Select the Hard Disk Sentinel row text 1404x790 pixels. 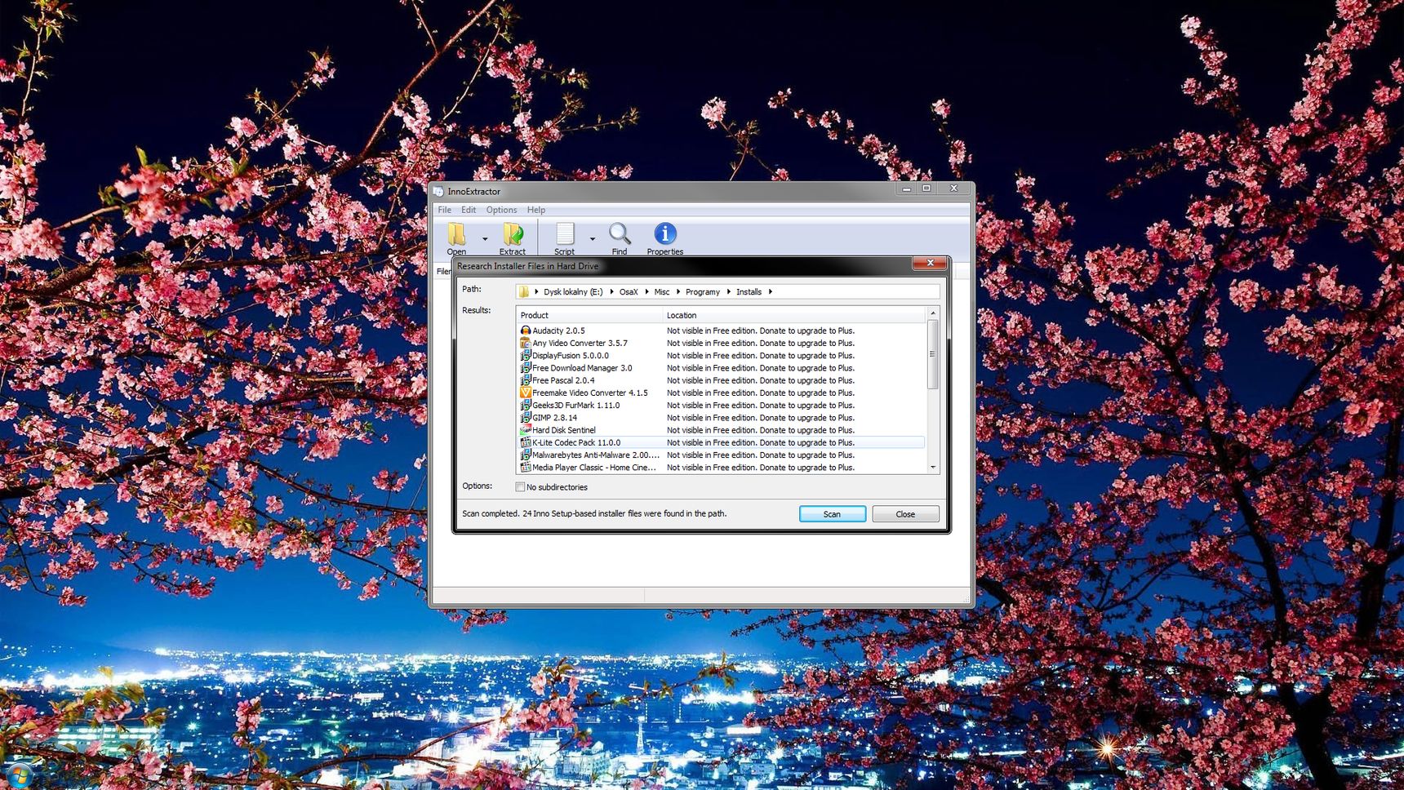tap(564, 430)
